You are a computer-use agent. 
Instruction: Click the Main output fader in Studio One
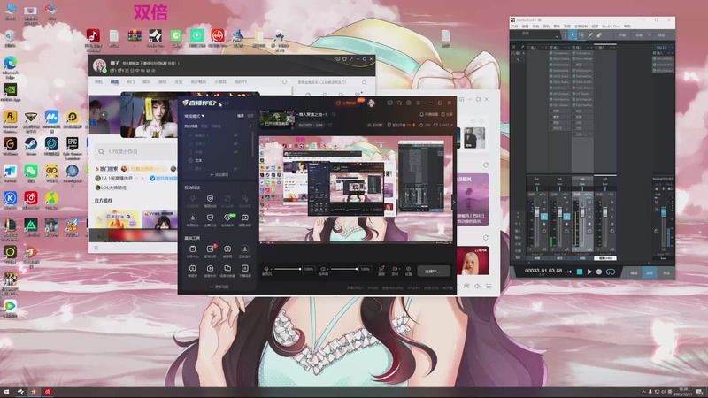663,212
